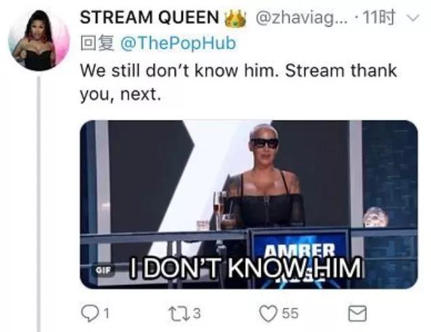431x332 pixels.
Task: Click the retweet count 3
Action: click(x=196, y=314)
